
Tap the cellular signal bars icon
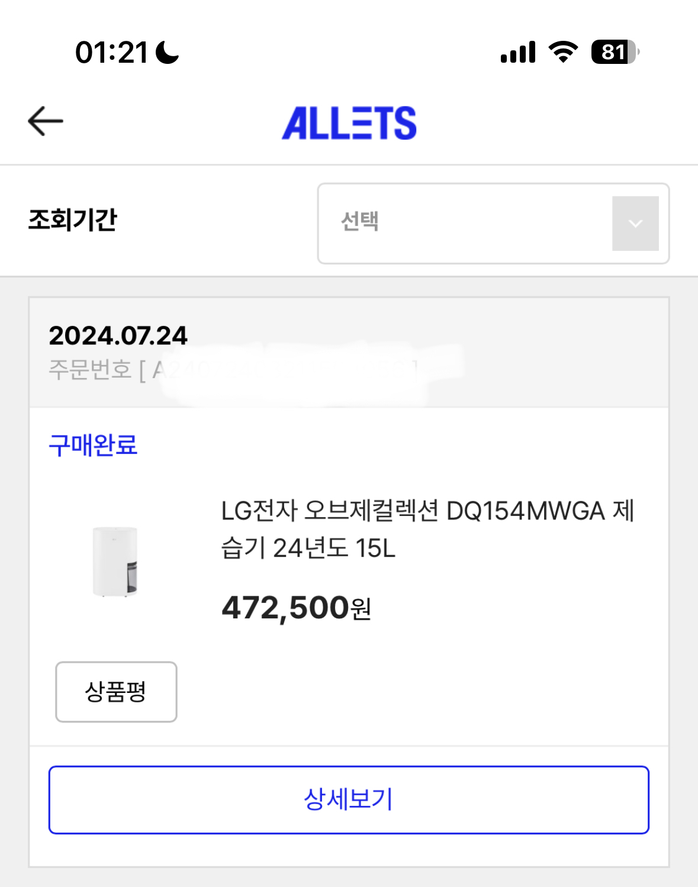[518, 52]
